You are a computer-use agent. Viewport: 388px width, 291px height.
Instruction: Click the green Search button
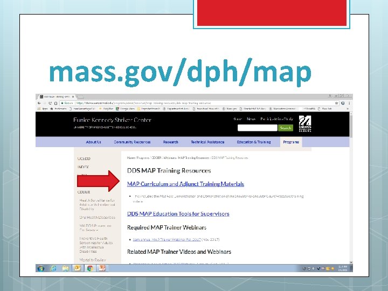click(x=286, y=128)
